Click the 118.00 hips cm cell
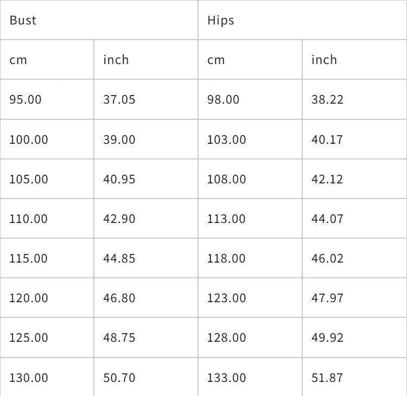This screenshot has width=407, height=396. (226, 258)
